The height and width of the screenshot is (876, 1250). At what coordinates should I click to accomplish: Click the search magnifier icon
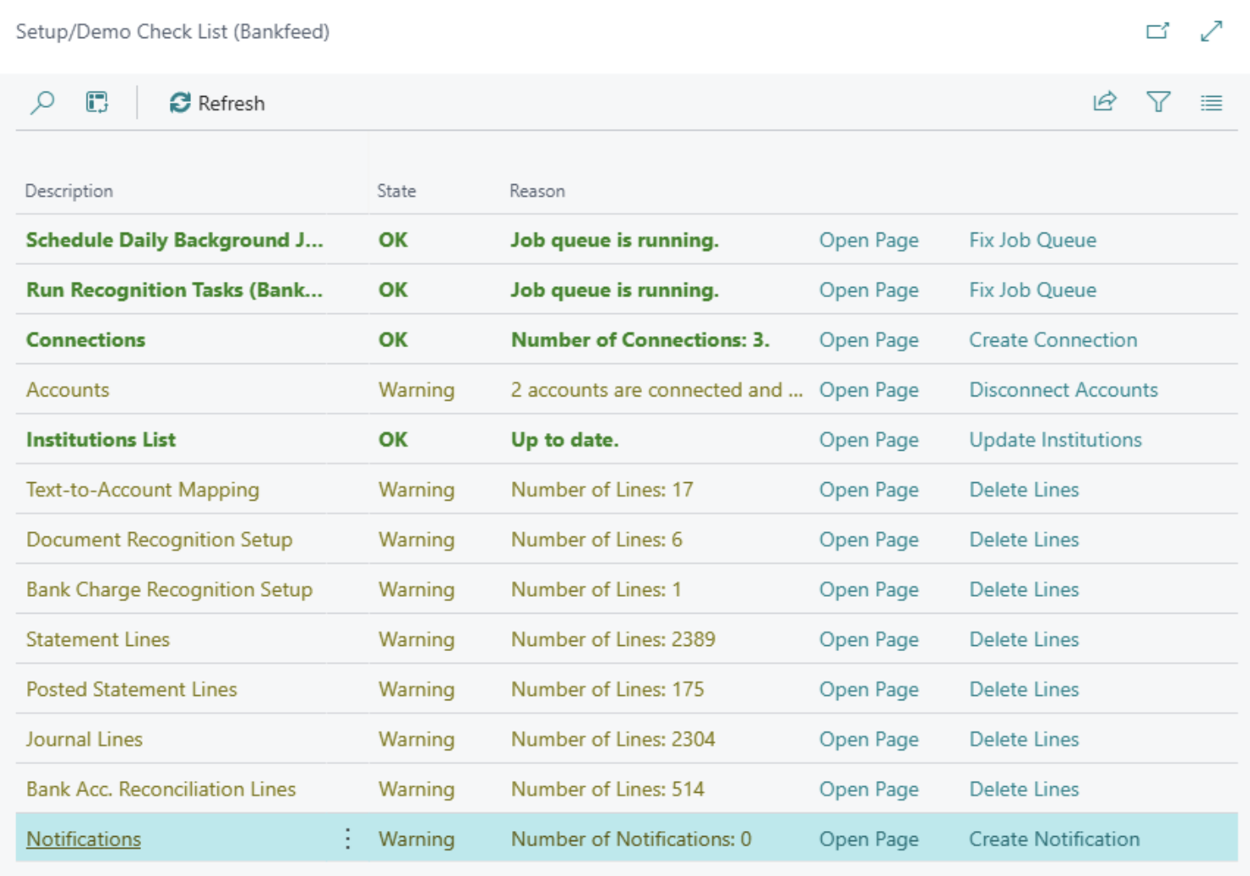point(42,103)
